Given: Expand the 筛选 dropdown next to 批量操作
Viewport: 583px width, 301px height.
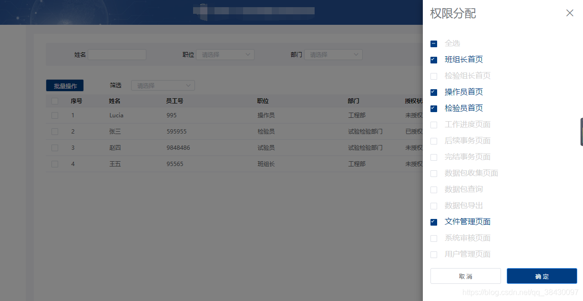Looking at the screenshot, I should 163,85.
